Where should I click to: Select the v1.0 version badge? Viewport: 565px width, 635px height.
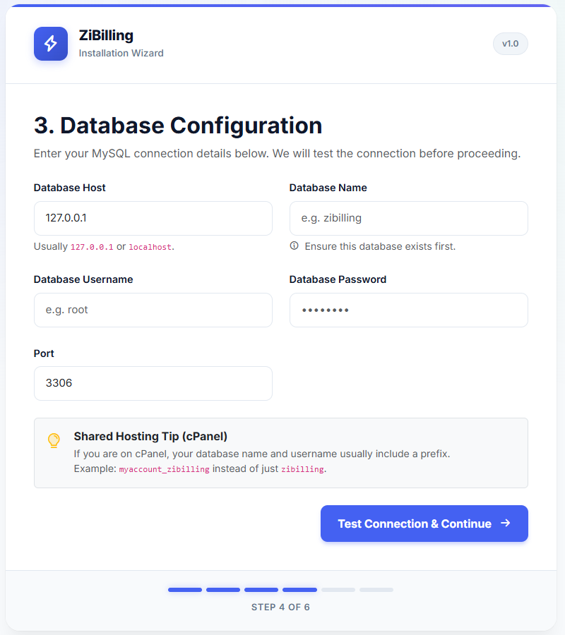click(510, 43)
